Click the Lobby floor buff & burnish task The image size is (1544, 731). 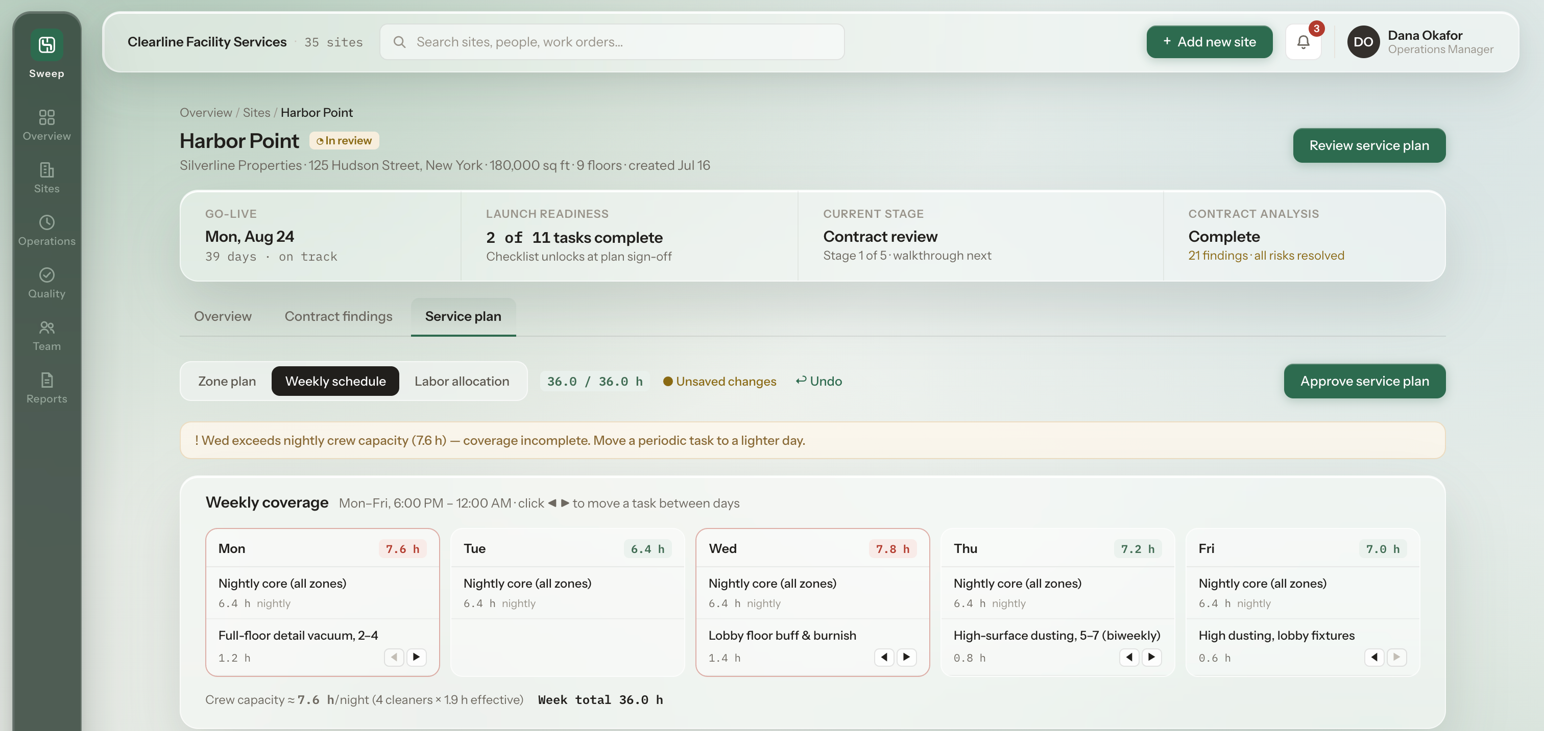tap(812, 647)
